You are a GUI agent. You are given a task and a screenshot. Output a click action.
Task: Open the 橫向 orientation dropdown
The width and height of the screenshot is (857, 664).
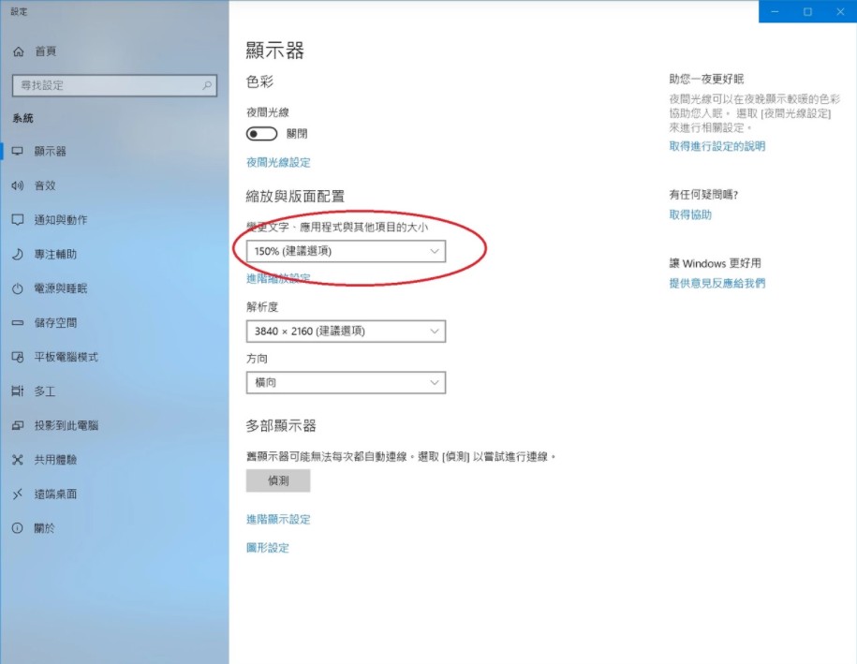pyautogui.click(x=345, y=382)
